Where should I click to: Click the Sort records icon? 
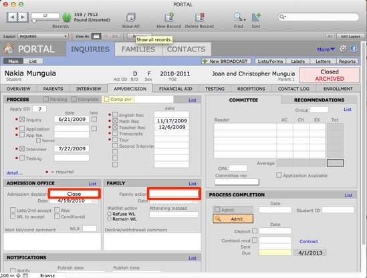click(x=256, y=17)
